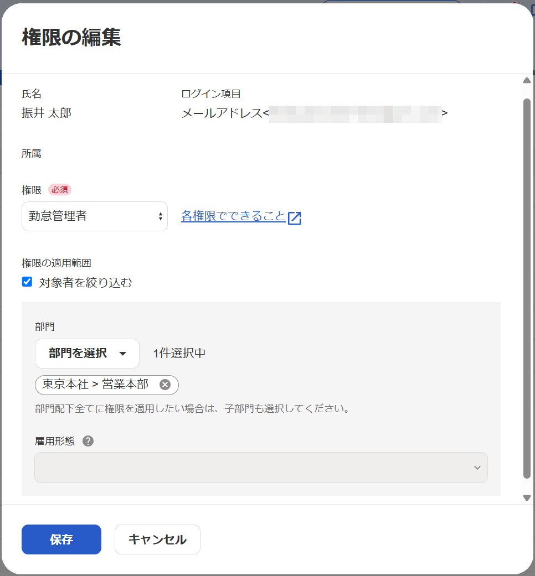Click the 部門配下全てに権限を適用したい場合は hint text

[193, 408]
